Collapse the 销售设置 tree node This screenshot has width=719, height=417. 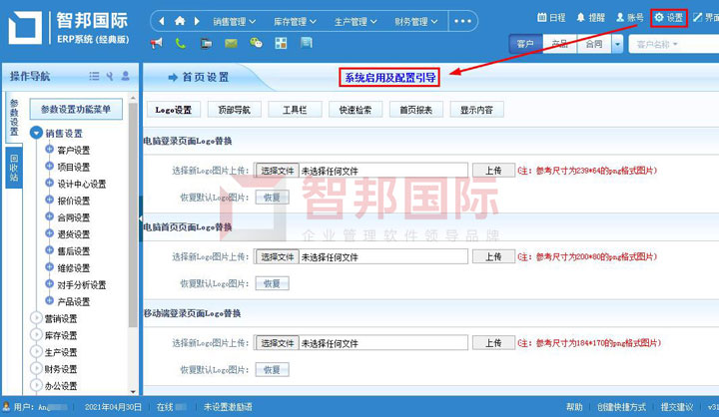[37, 134]
